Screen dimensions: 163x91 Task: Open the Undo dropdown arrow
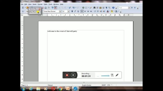(x=76, y=8)
